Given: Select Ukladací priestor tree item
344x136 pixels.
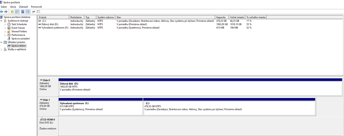Looking at the screenshot, I should pyautogui.click(x=16, y=42).
